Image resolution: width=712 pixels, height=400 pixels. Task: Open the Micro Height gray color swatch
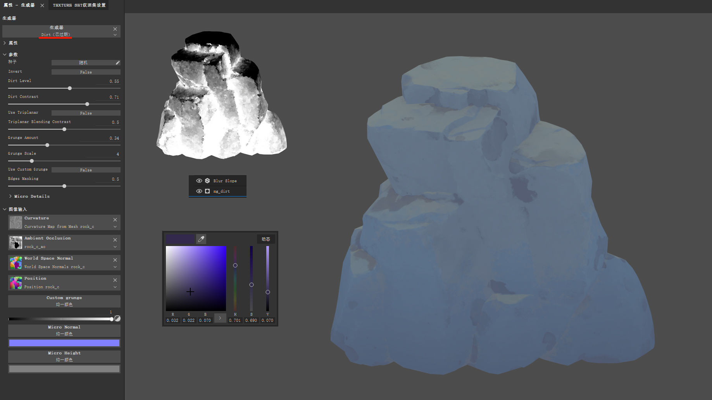[64, 369]
